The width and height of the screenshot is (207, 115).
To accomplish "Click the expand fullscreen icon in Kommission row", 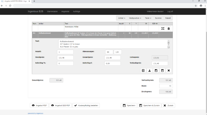I will [x=163, y=29].
